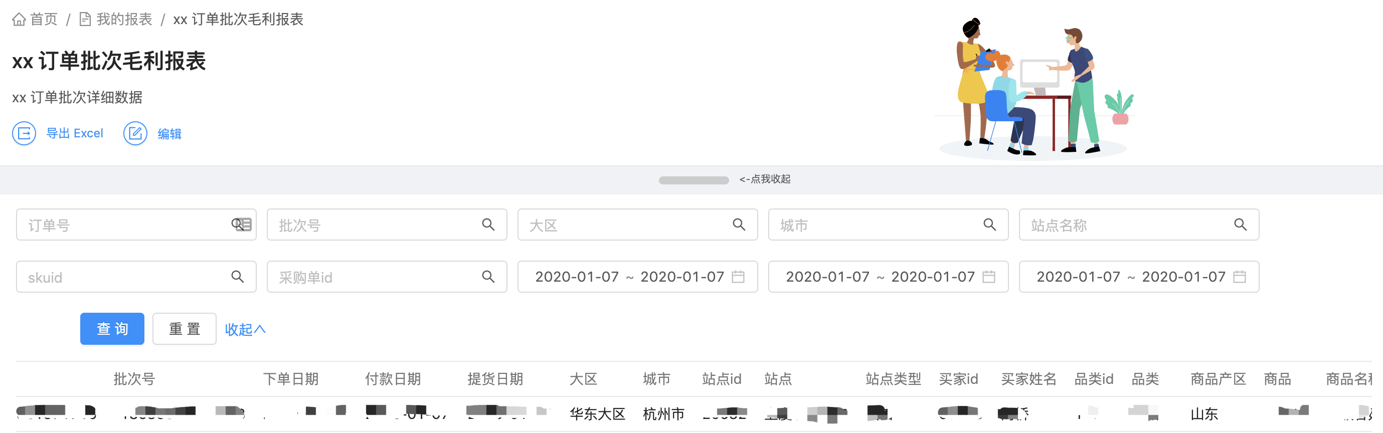The width and height of the screenshot is (1383, 433).
Task: Click the 买家id column header
Action: [x=958, y=379]
